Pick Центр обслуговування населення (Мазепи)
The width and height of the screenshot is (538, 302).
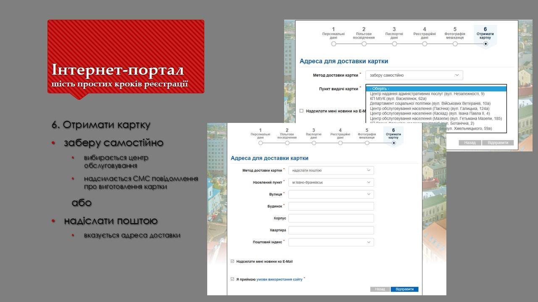coord(435,118)
